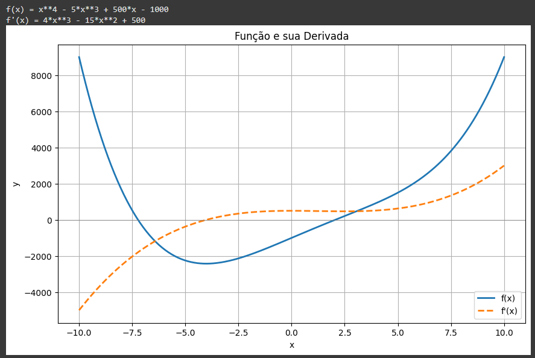This screenshot has height=358, width=535.
Task: Click the 10.0 tick label on x-axis
Action: [x=504, y=333]
